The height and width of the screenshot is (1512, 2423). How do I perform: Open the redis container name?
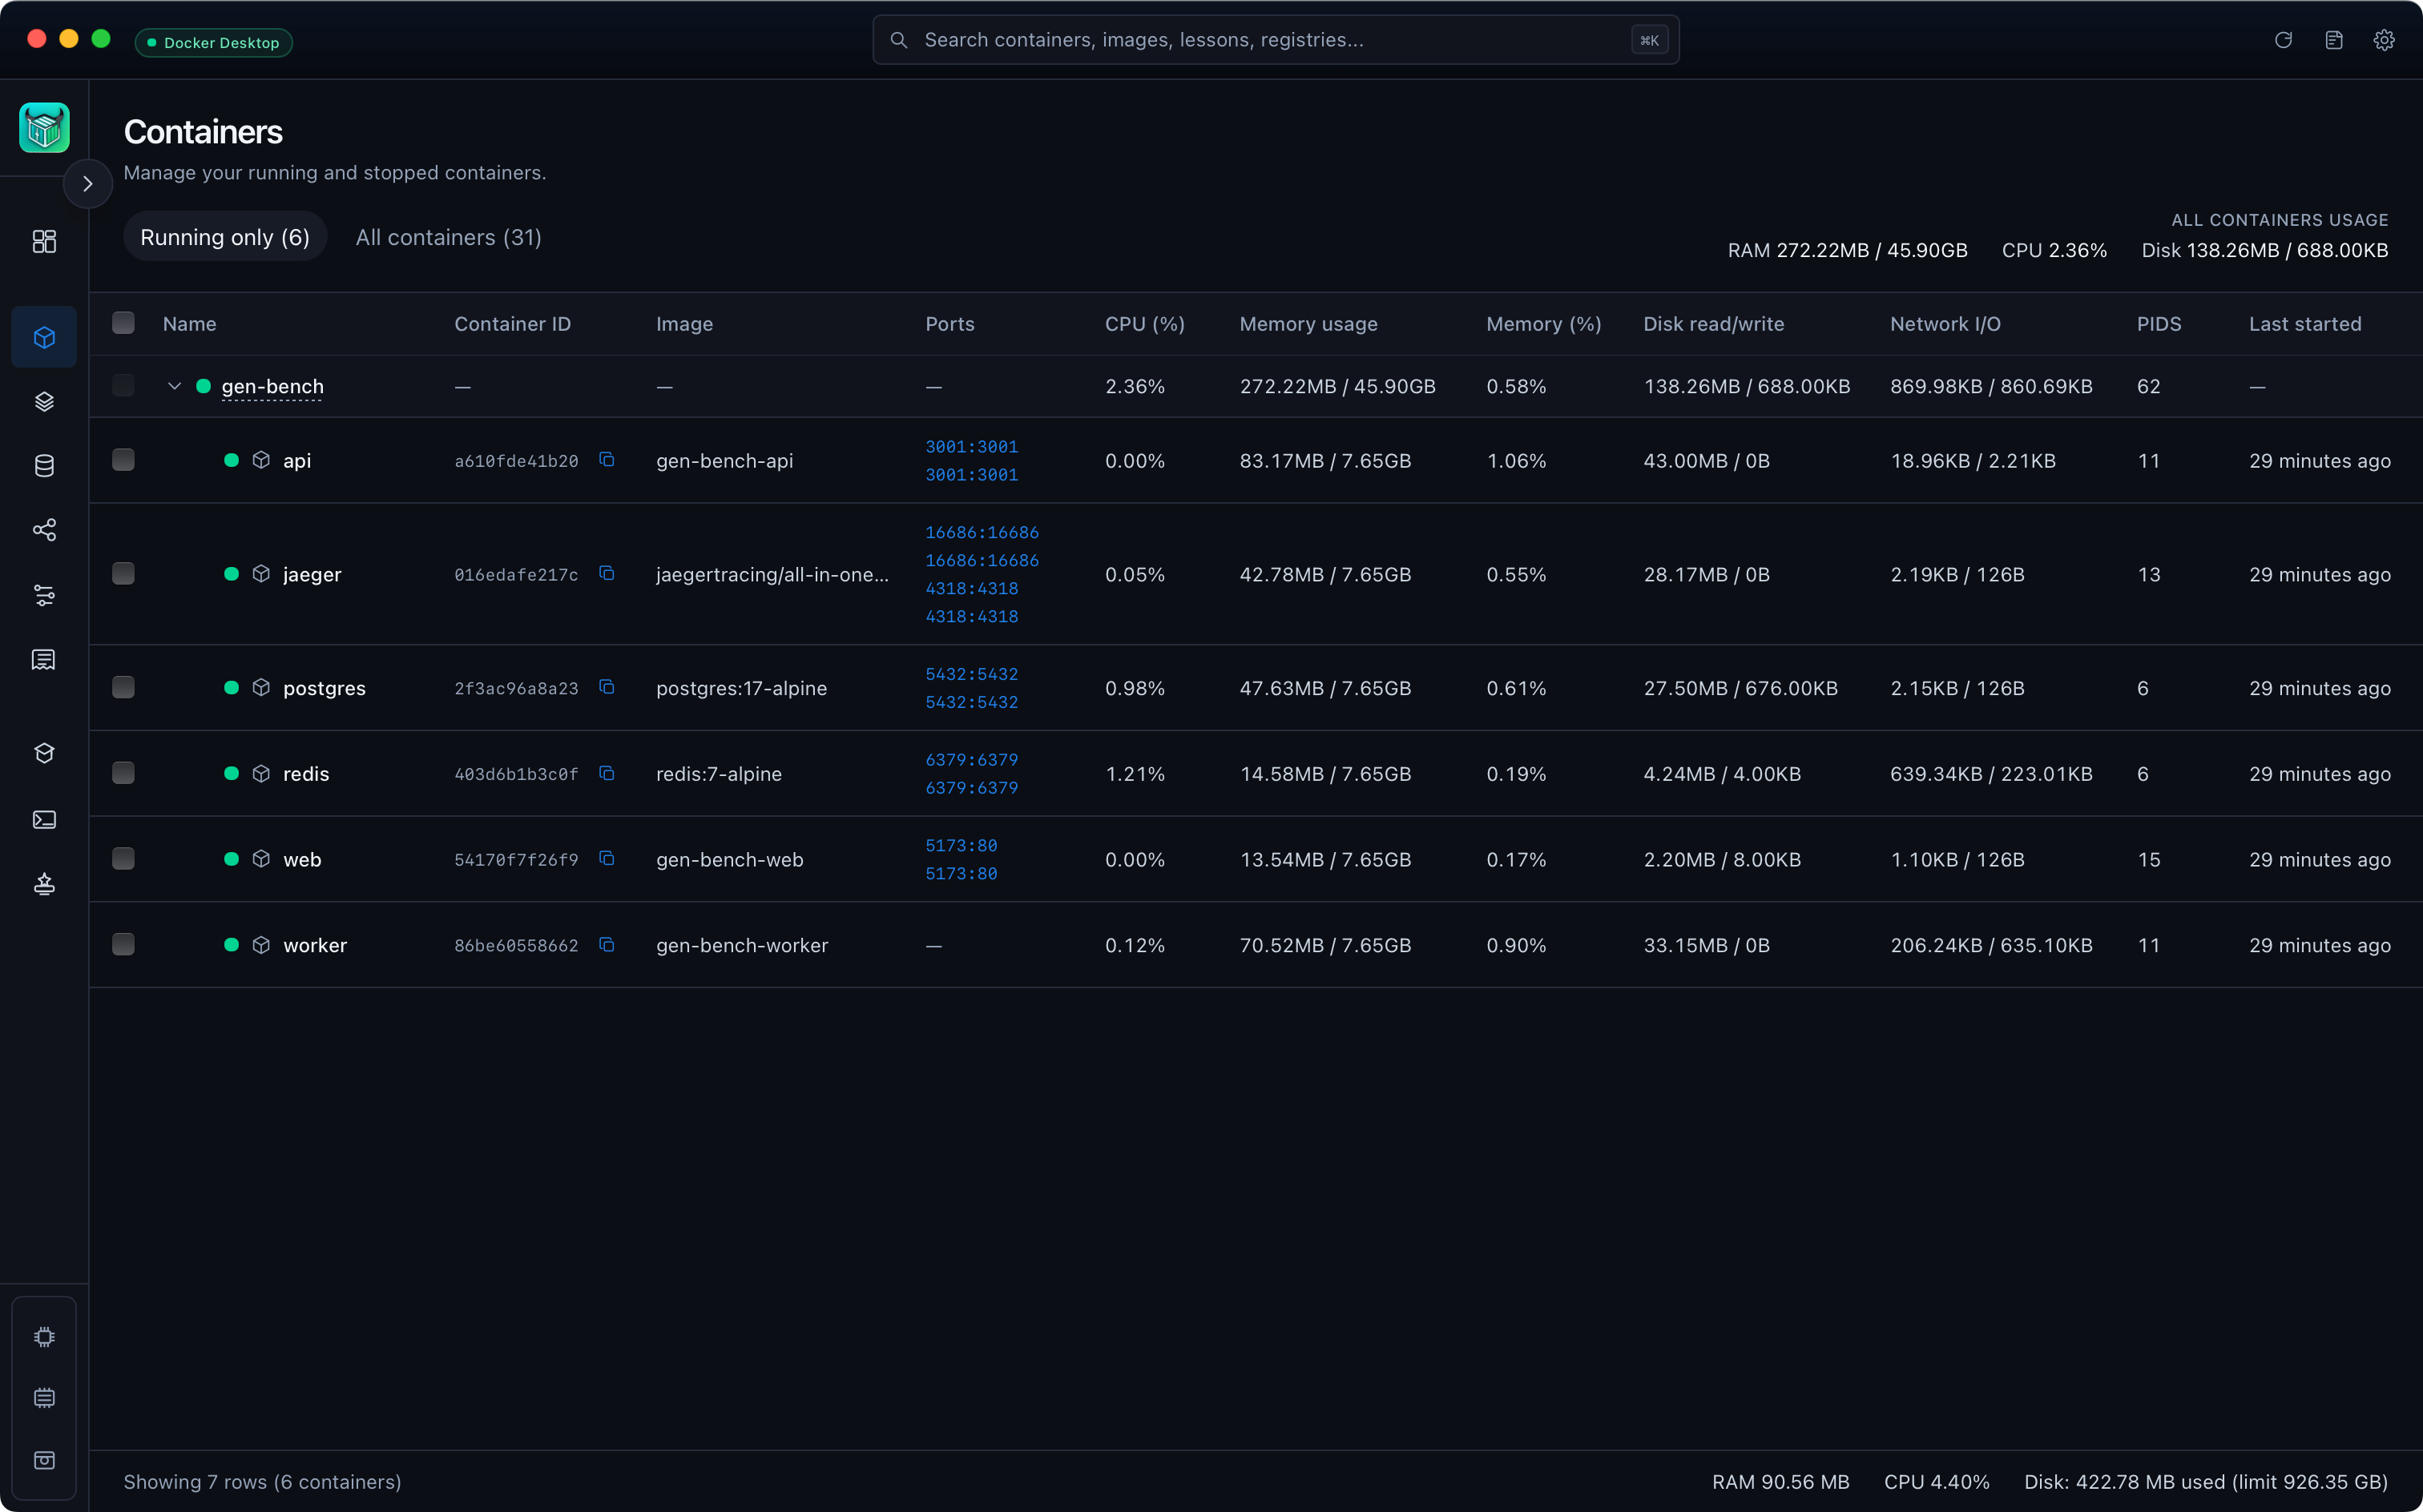point(306,774)
